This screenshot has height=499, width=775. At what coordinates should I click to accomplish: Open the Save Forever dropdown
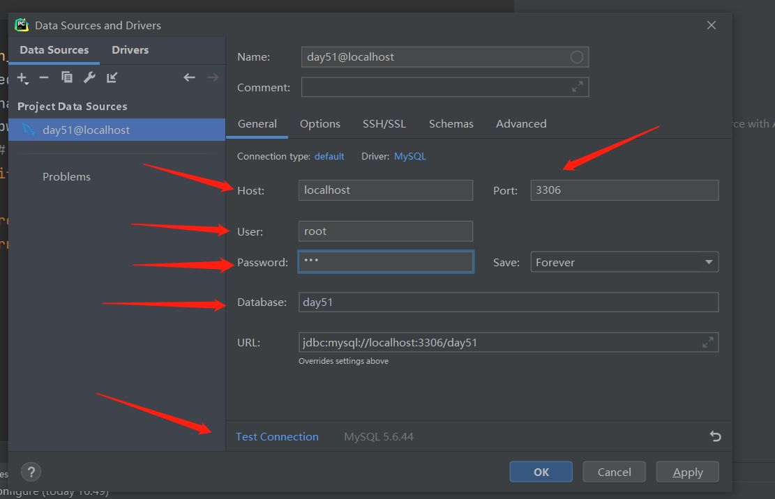pyautogui.click(x=624, y=262)
